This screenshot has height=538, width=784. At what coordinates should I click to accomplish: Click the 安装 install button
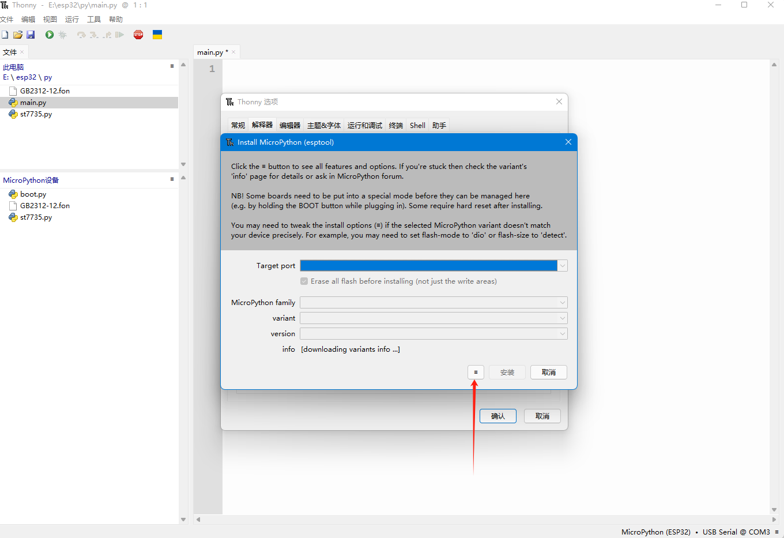[507, 372]
